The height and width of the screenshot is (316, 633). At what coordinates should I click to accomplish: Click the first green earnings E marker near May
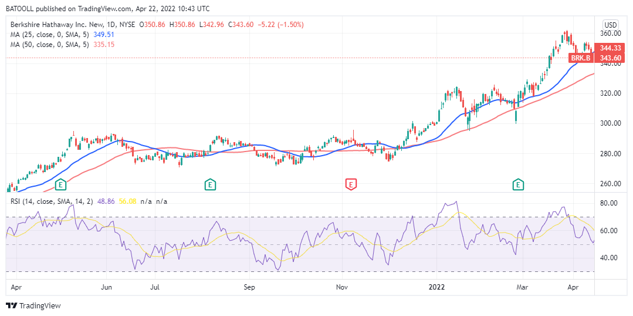coord(60,184)
